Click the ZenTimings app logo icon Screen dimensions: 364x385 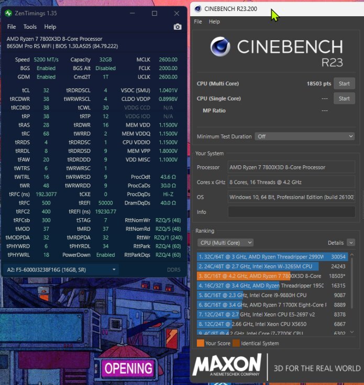8,13
